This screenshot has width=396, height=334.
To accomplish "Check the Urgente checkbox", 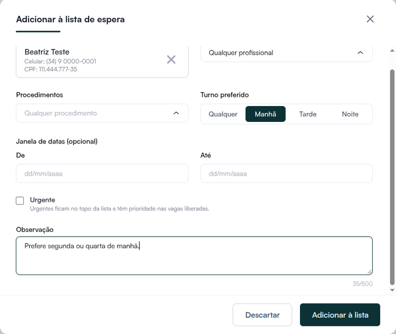I will 20,201.
